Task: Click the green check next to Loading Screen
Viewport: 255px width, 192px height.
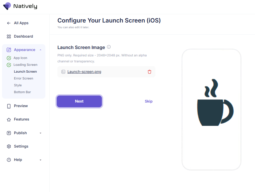Action: point(9,65)
